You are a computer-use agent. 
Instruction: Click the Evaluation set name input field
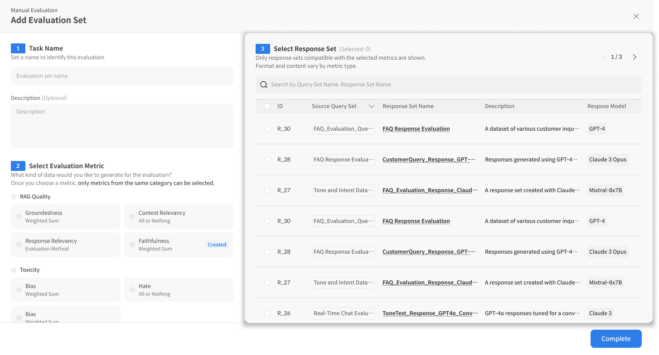point(122,76)
